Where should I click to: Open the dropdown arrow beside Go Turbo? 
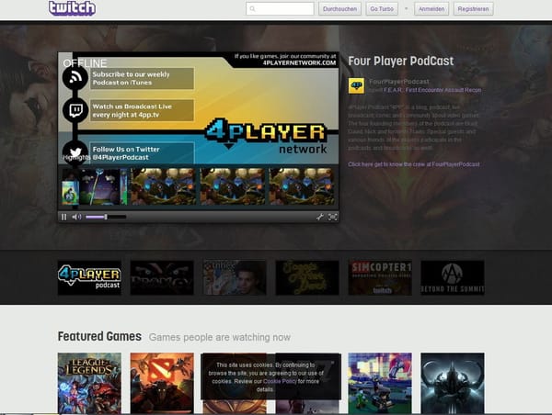coord(406,9)
